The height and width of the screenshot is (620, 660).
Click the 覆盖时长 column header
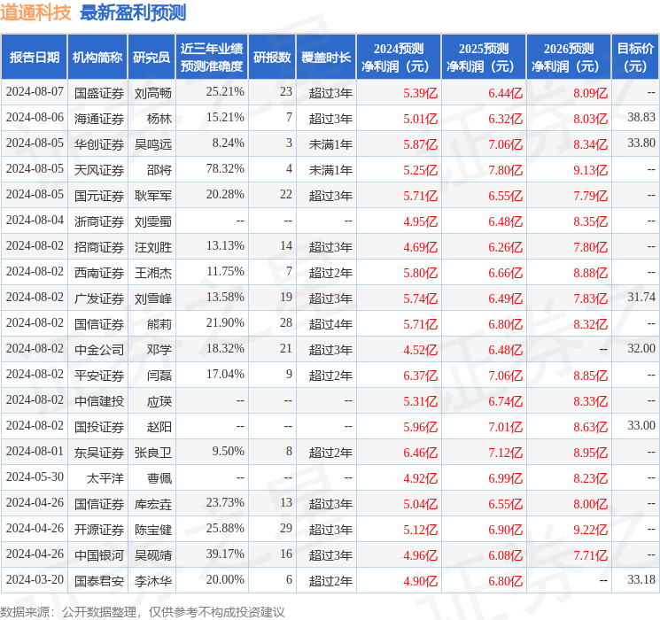pos(326,58)
